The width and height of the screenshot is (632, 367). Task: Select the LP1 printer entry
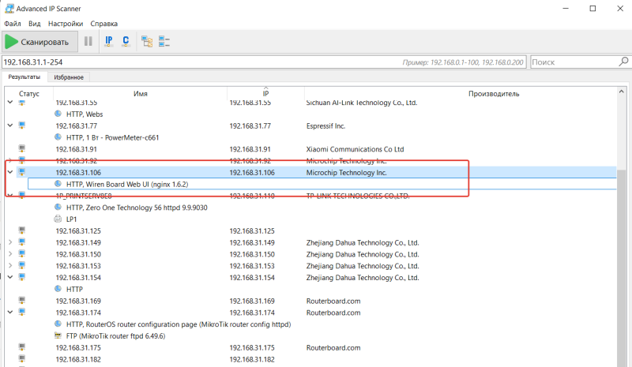[71, 219]
